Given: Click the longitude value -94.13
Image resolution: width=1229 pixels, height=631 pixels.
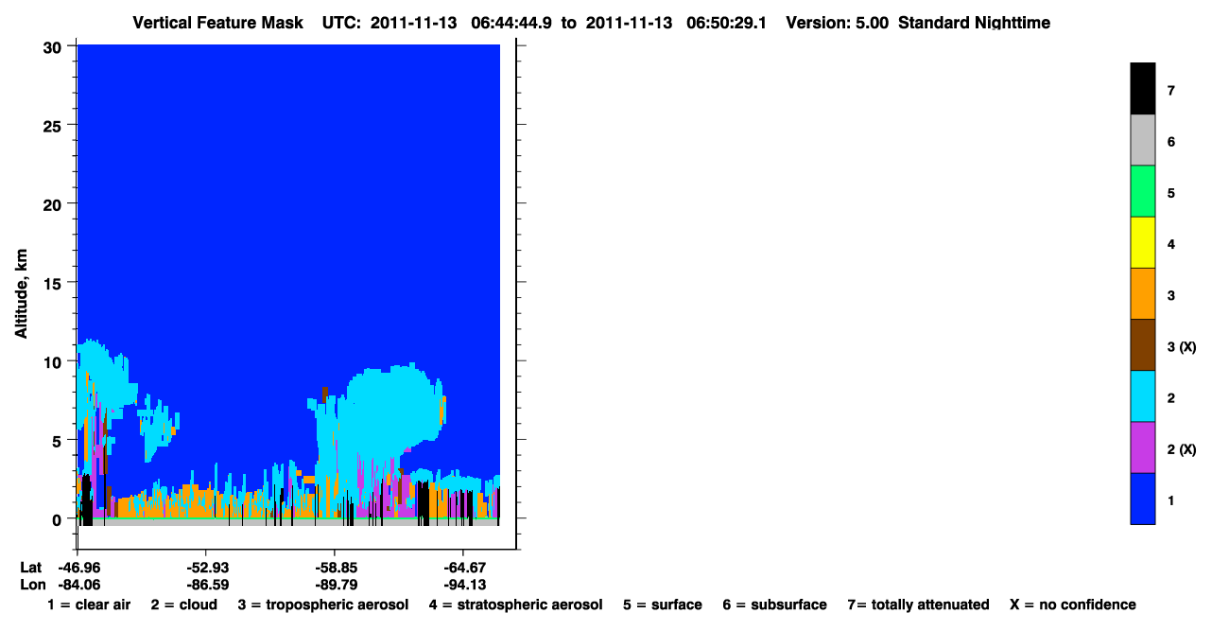Looking at the screenshot, I should pos(463,585).
